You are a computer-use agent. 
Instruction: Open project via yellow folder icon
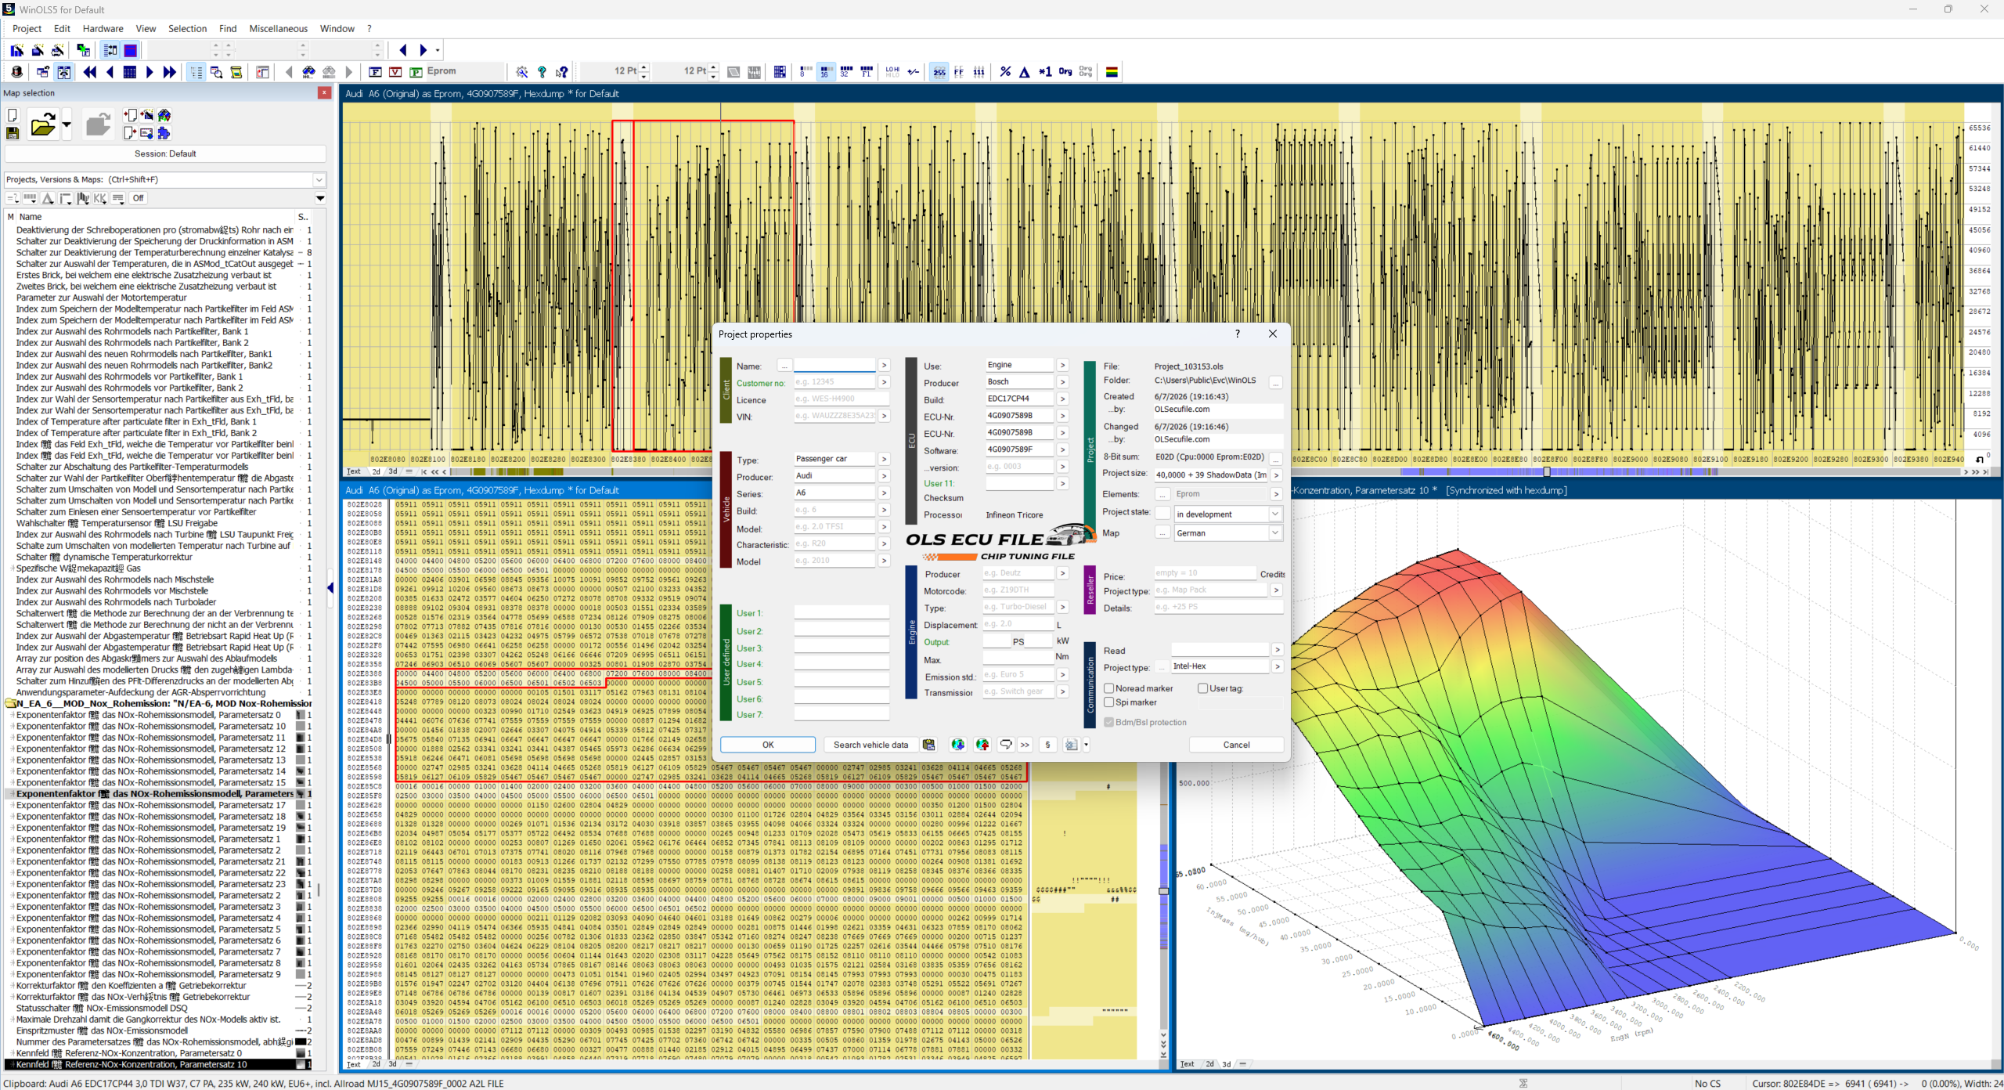(43, 125)
